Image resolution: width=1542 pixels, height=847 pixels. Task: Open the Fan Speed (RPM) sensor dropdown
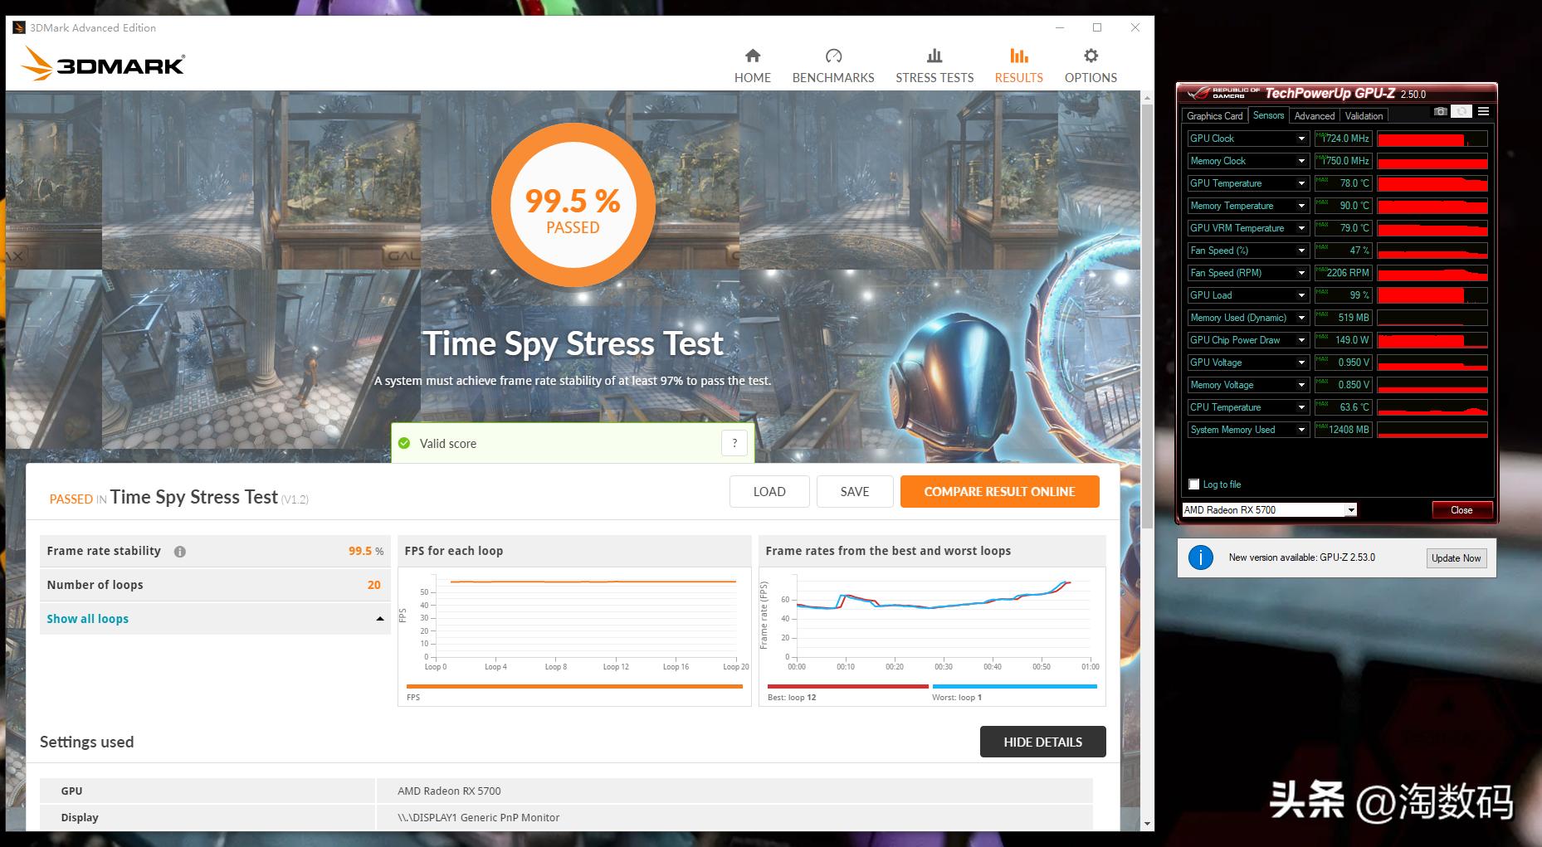tap(1301, 273)
